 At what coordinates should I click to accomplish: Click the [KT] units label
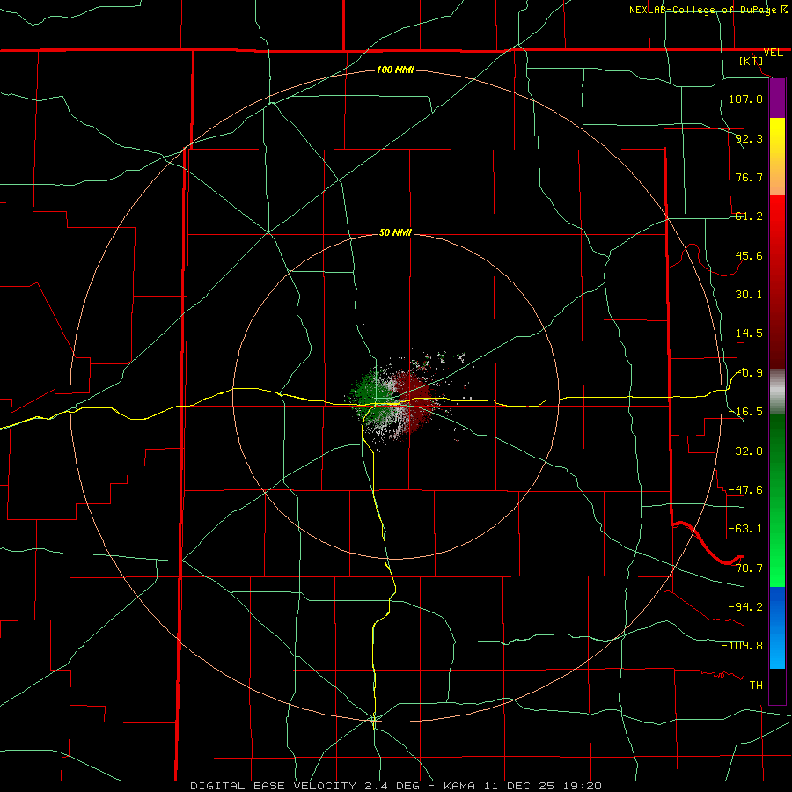[752, 61]
